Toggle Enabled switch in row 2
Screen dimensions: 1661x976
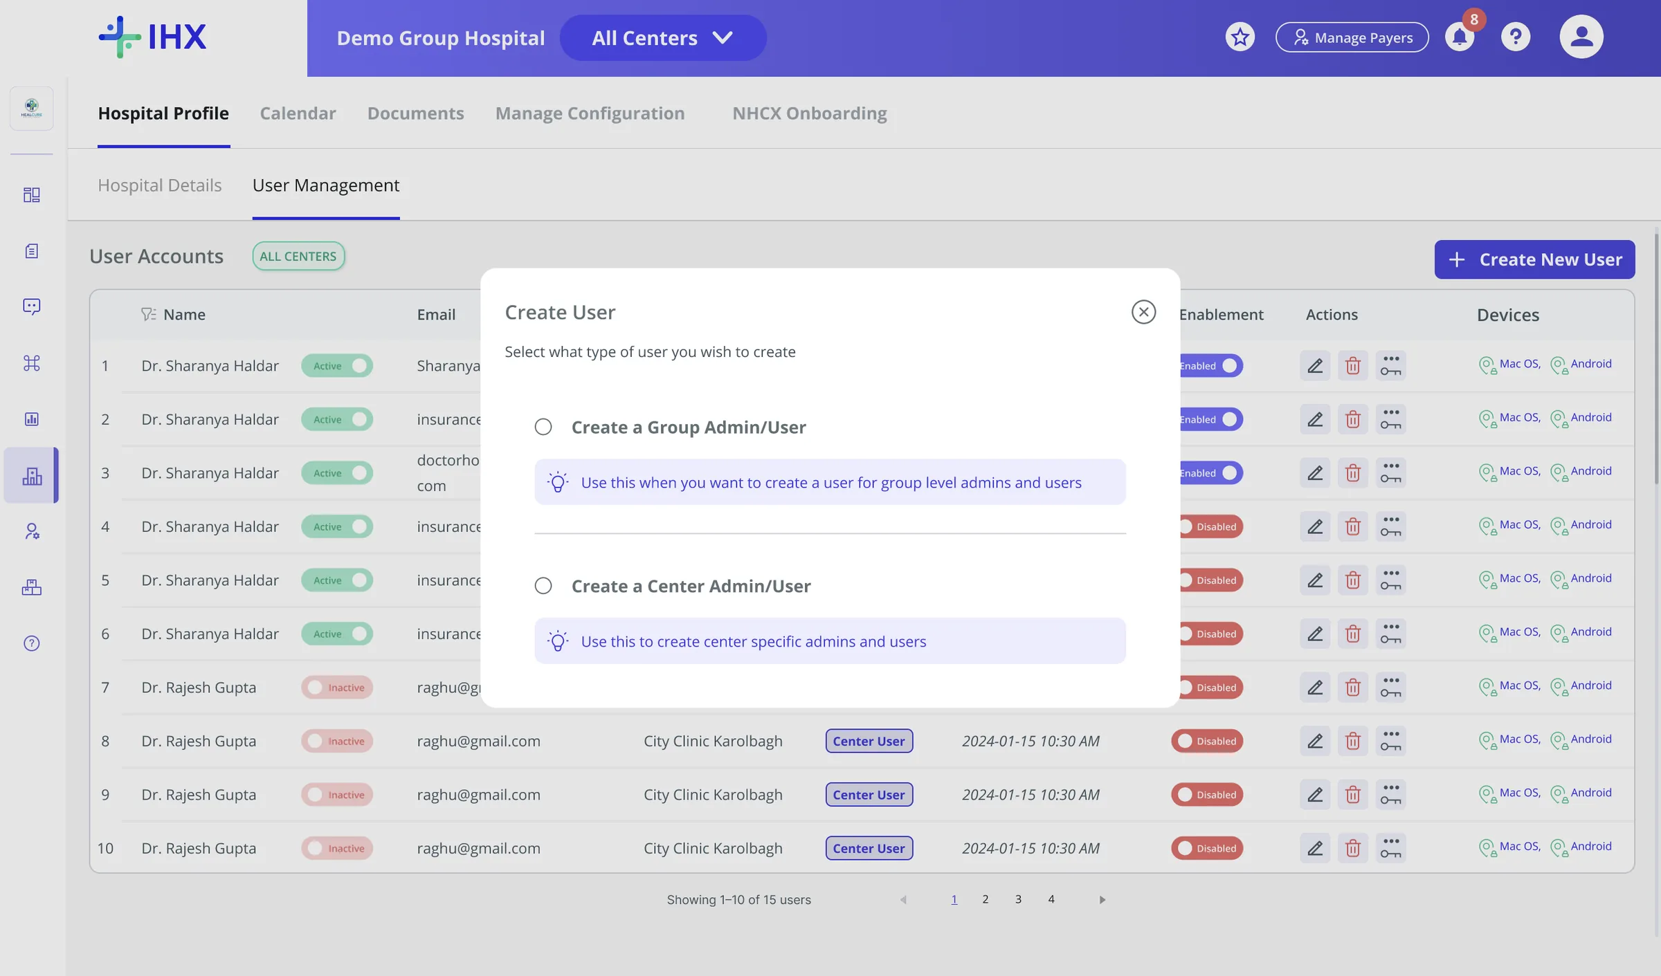point(1211,419)
